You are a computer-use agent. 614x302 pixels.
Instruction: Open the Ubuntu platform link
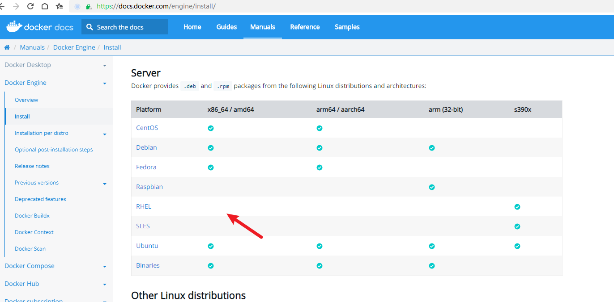click(x=147, y=246)
